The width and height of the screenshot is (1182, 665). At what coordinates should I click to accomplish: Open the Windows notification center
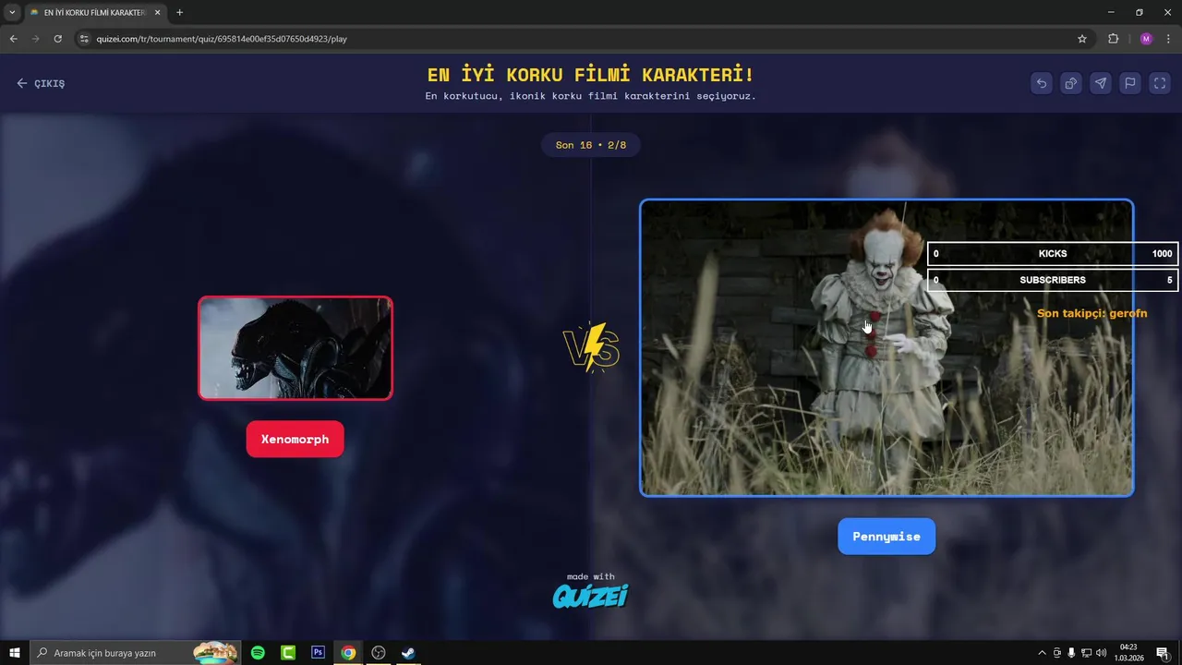tap(1163, 653)
